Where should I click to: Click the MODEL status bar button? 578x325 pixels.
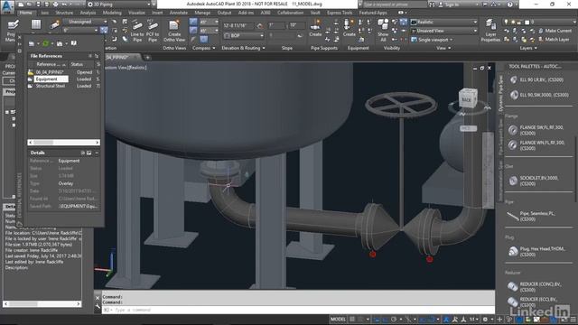pyautogui.click(x=338, y=320)
